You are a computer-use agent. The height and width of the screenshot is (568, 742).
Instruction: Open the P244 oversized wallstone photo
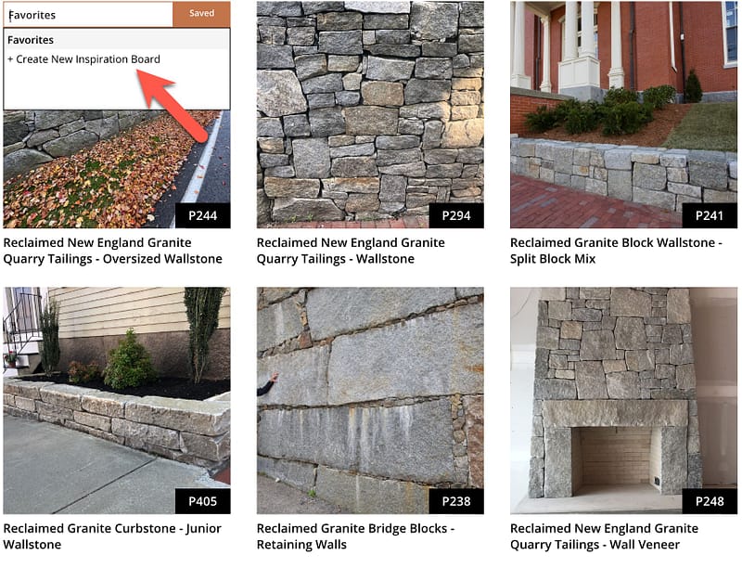coord(117,170)
